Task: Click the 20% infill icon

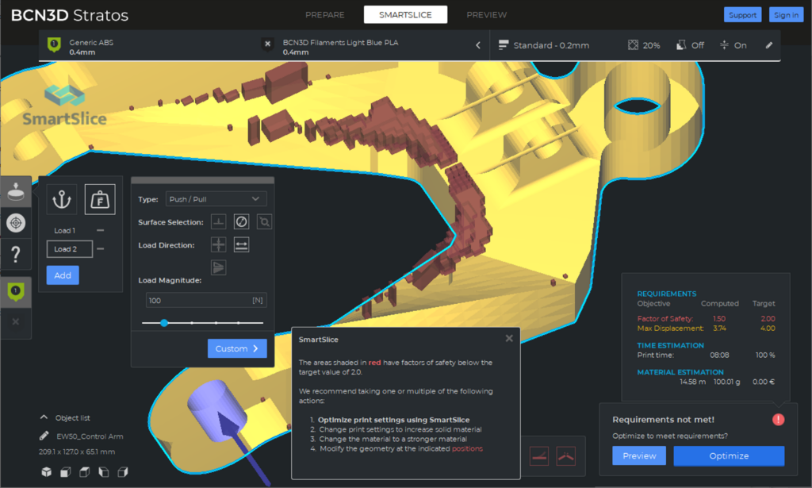Action: (633, 45)
